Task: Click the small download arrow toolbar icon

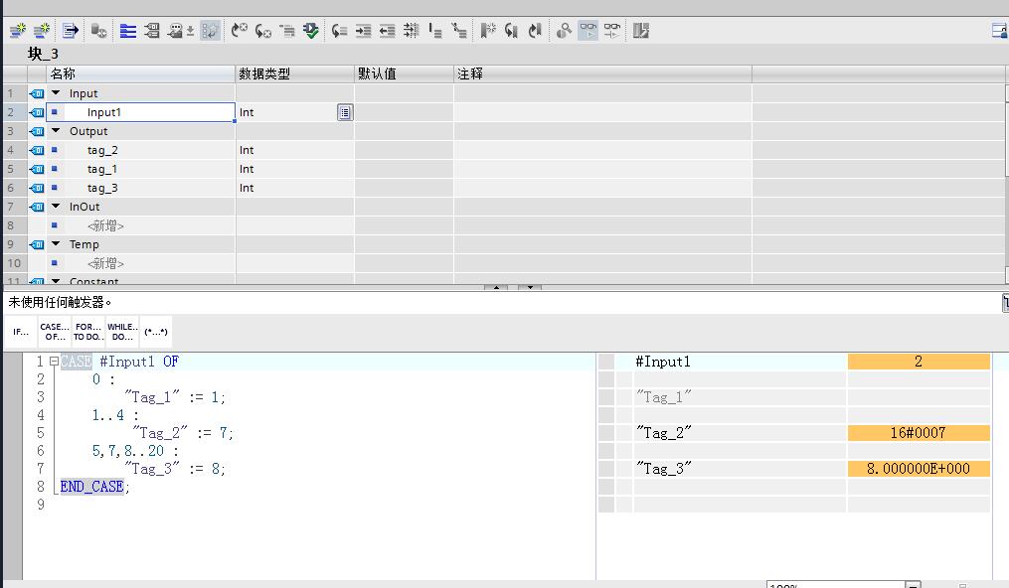Action: (x=191, y=31)
